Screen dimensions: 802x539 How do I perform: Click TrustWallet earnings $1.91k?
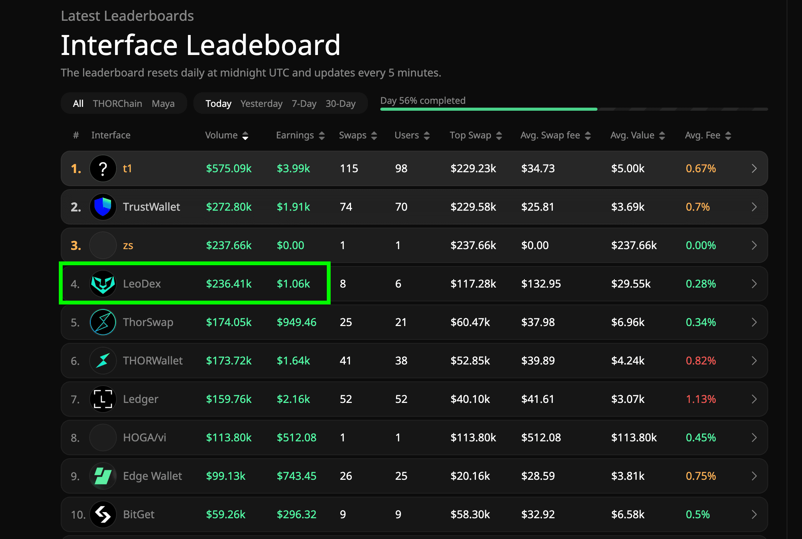click(x=293, y=207)
